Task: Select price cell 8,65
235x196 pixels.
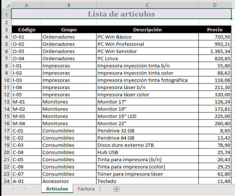Action: (x=215, y=131)
